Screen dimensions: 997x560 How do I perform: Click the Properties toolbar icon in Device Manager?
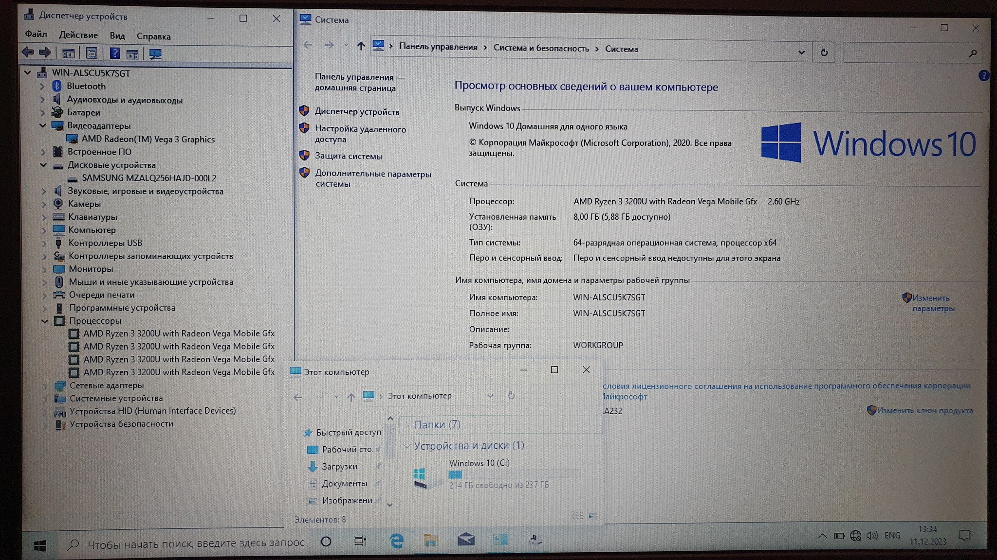(92, 53)
